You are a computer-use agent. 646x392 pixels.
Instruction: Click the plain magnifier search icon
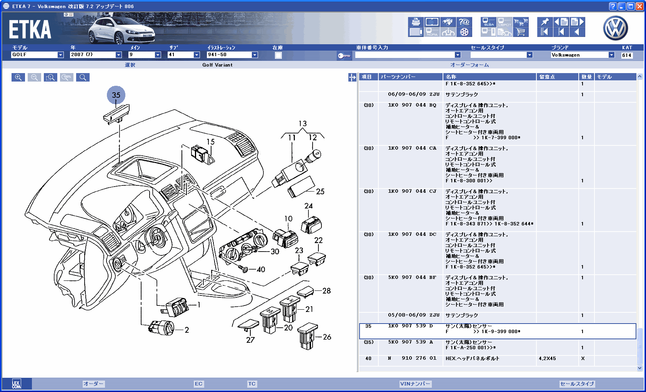(83, 77)
